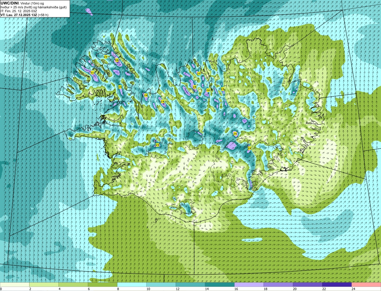This screenshot has height=291, width=381.
Task: Click the legend scale label '16'
Action: (x=236, y=289)
